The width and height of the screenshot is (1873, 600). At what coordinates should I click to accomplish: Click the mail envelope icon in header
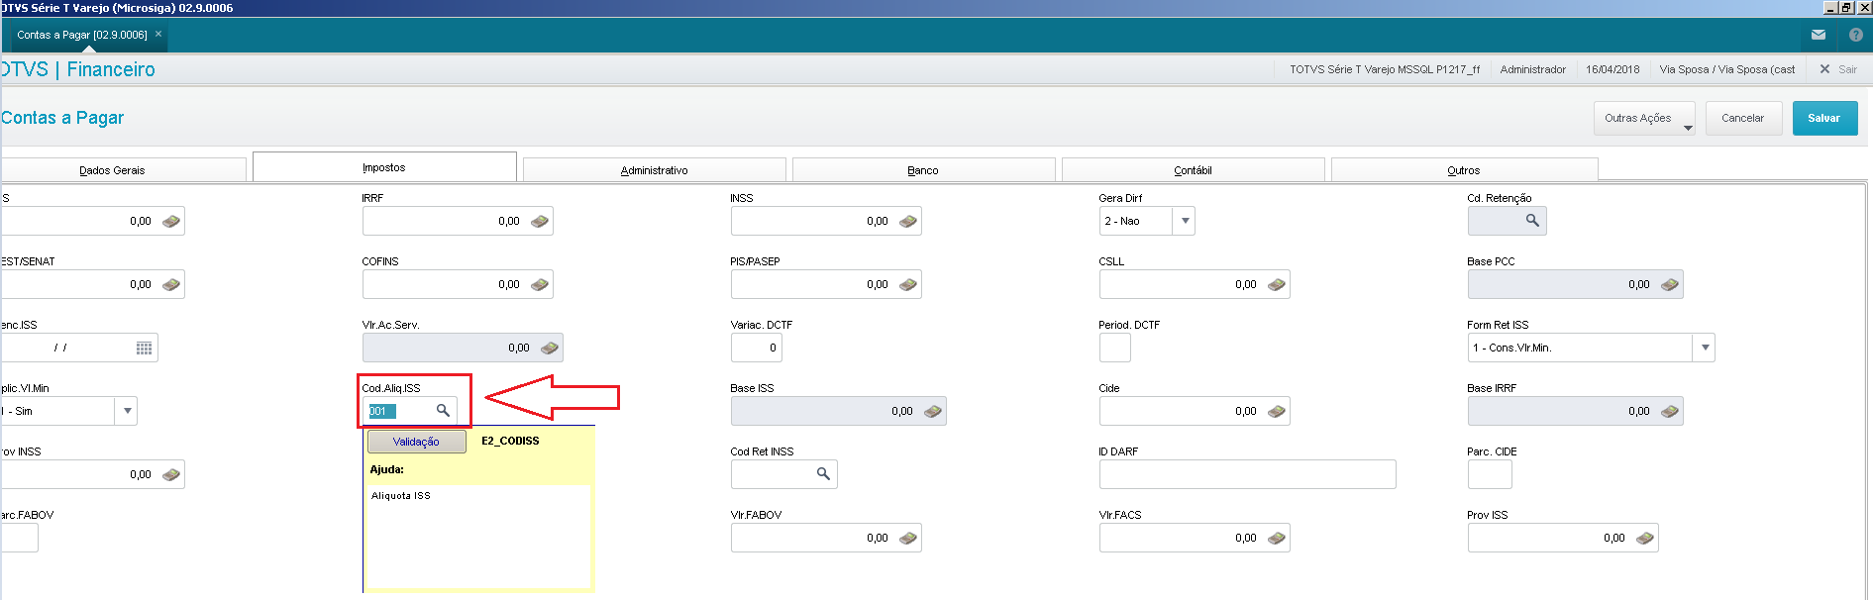1819,35
